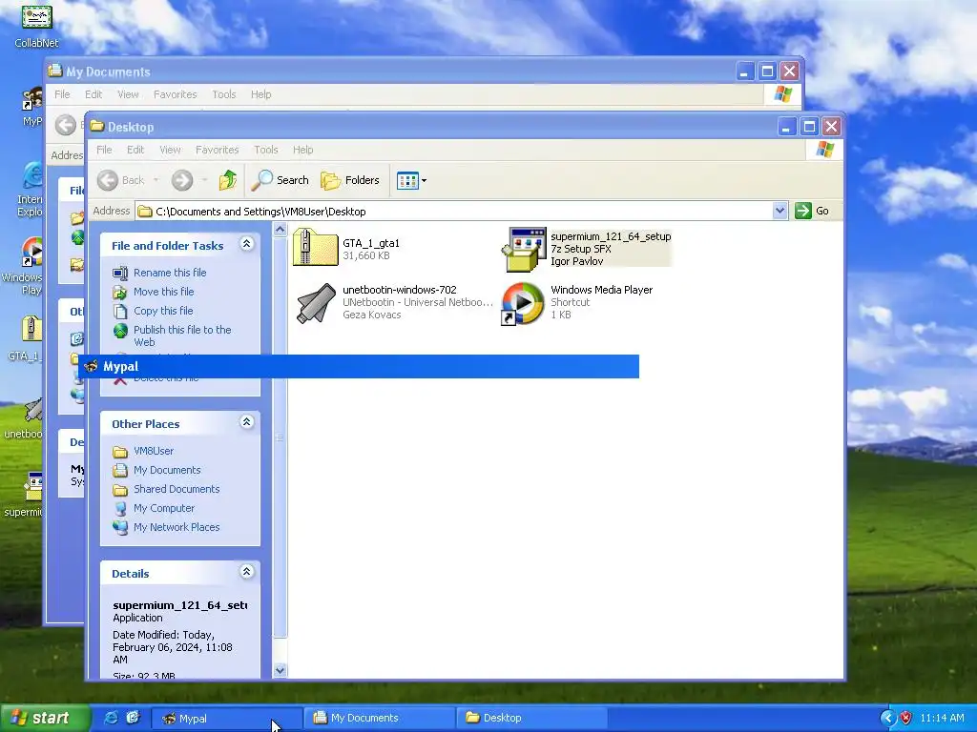Screen dimensions: 977x732
Task: Open the GTA_1_gta1 zip folder icon
Action: [315, 248]
